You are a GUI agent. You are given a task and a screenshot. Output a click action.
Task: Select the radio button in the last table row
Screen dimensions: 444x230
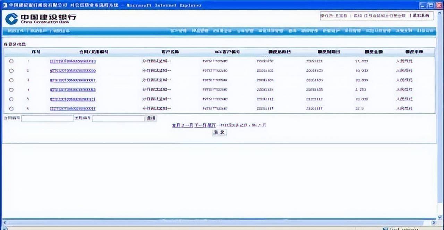tap(11, 109)
